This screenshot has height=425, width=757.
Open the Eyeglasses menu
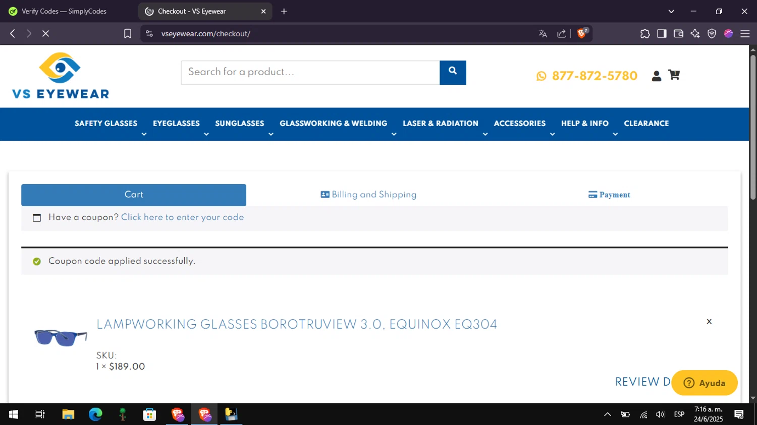(x=176, y=124)
